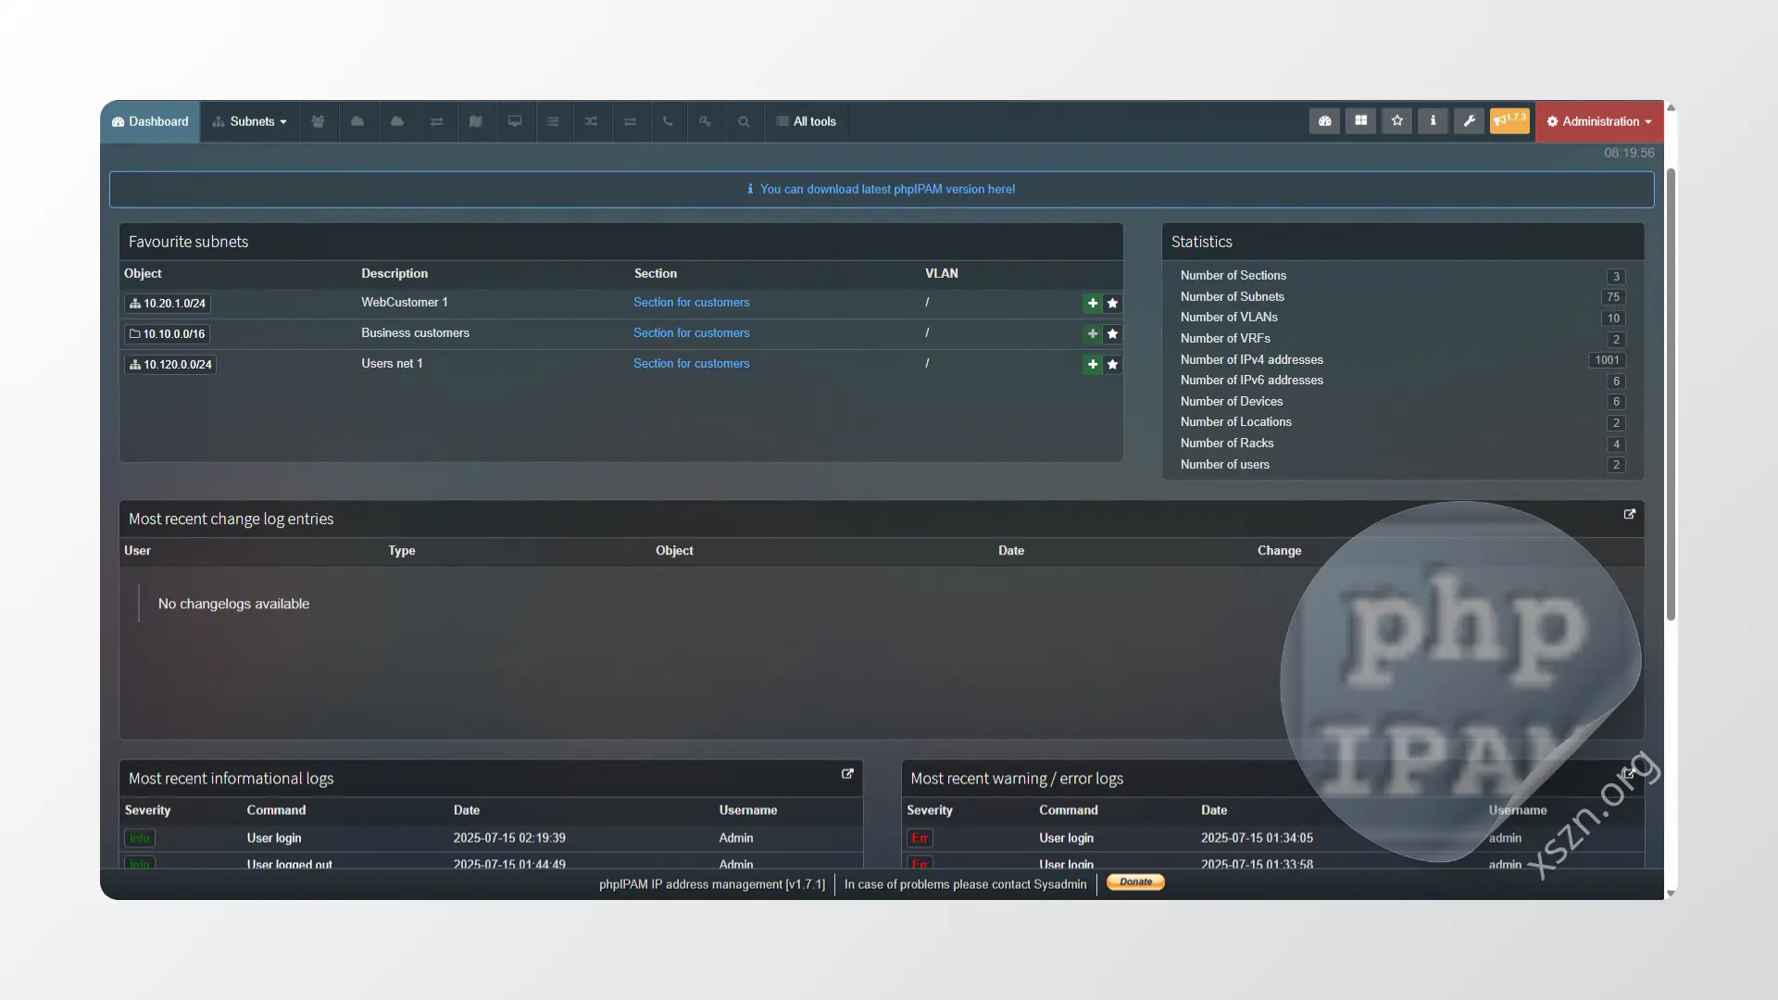Click the download latest phpIPAM version link

tap(887, 189)
